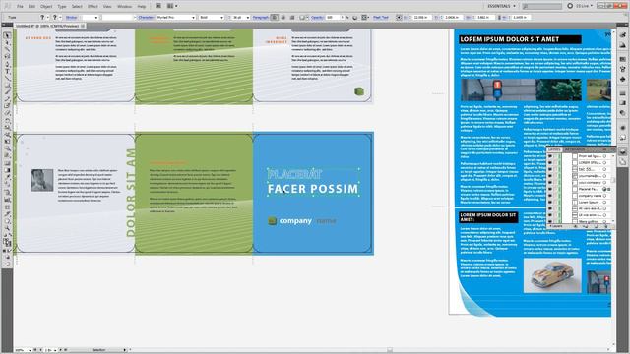Viewport: 630px width, 354px height.
Task: Click the Character link in control bar
Action: tap(146, 18)
